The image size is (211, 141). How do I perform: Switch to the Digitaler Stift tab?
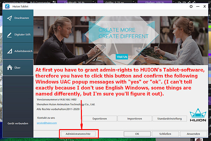(x=18, y=34)
